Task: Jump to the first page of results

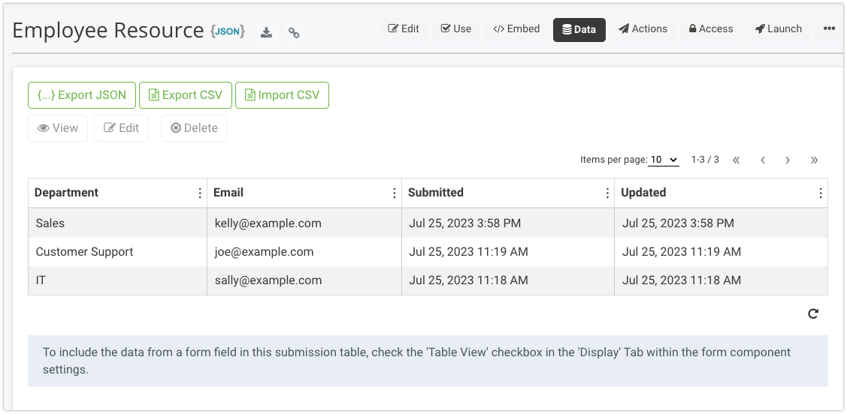Action: tap(736, 160)
